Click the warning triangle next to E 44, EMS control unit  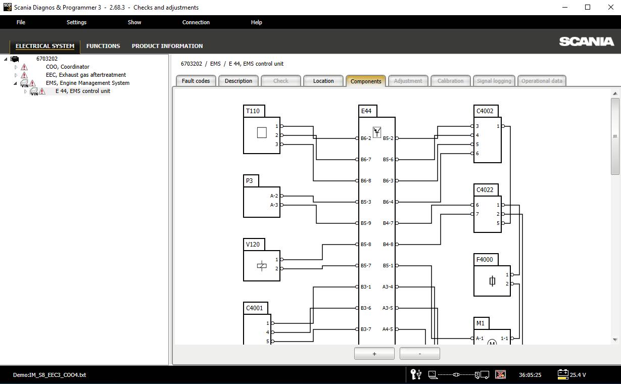point(42,91)
